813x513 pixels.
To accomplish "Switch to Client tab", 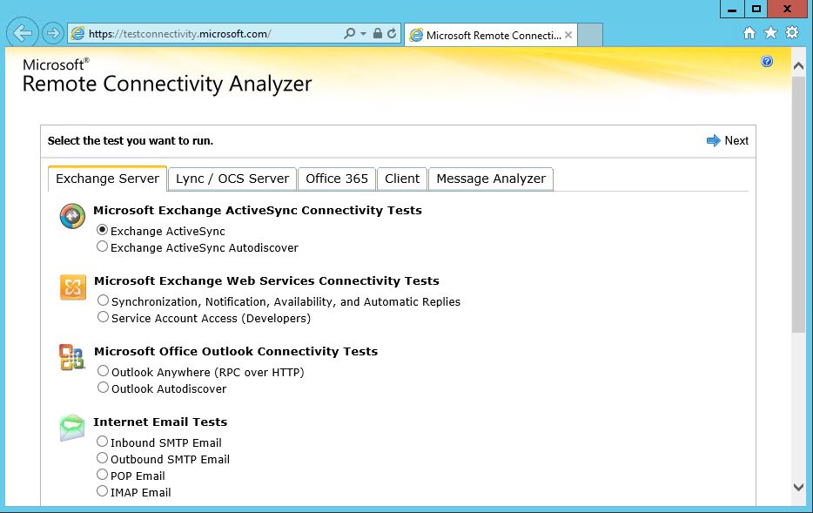I will click(402, 179).
